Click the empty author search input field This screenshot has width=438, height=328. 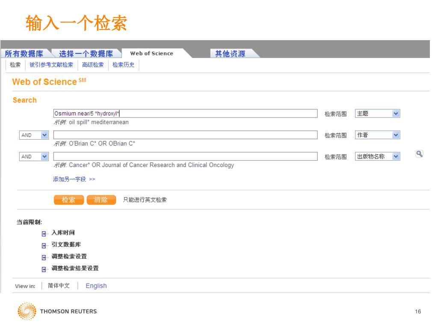pyautogui.click(x=185, y=135)
